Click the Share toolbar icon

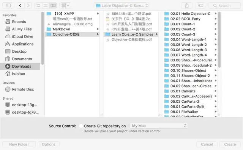[x=187, y=6]
